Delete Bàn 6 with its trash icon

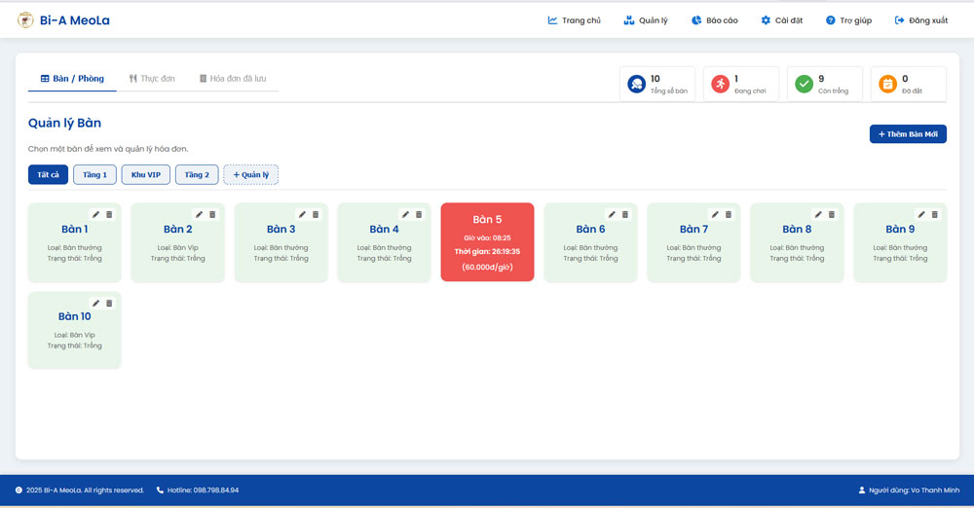[x=625, y=215]
